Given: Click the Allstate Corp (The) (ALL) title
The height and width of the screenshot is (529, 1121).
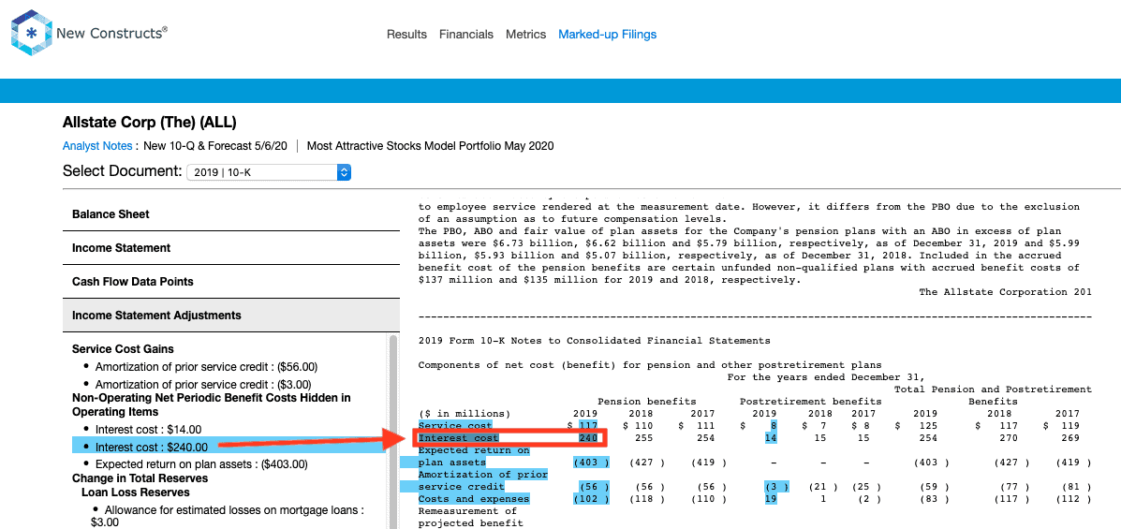Looking at the screenshot, I should (x=150, y=123).
